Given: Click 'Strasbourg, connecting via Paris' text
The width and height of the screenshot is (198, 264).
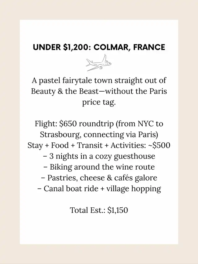Looking at the screenshot, I should (99, 135).
